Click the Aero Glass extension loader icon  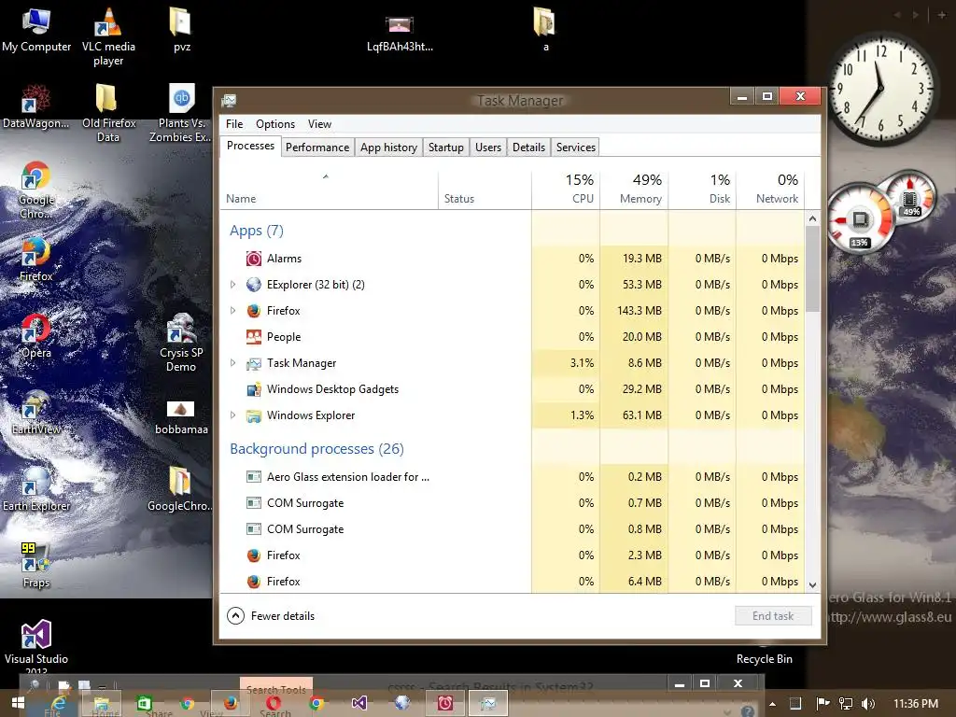point(254,477)
